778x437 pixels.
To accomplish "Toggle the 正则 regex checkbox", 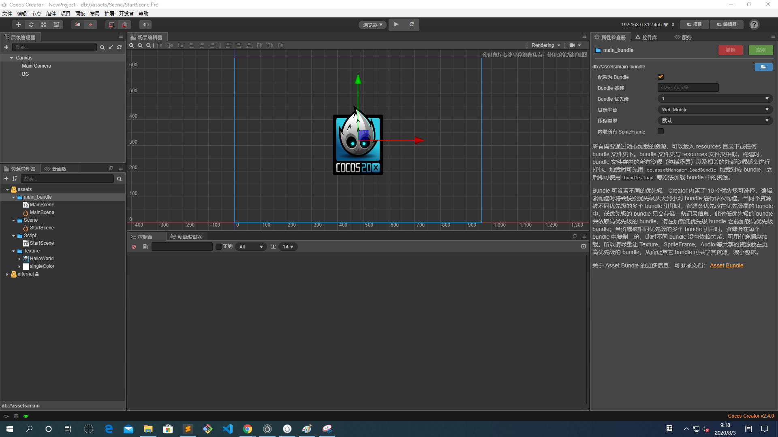I will pos(218,246).
